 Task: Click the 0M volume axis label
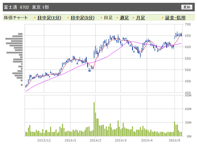(189, 136)
